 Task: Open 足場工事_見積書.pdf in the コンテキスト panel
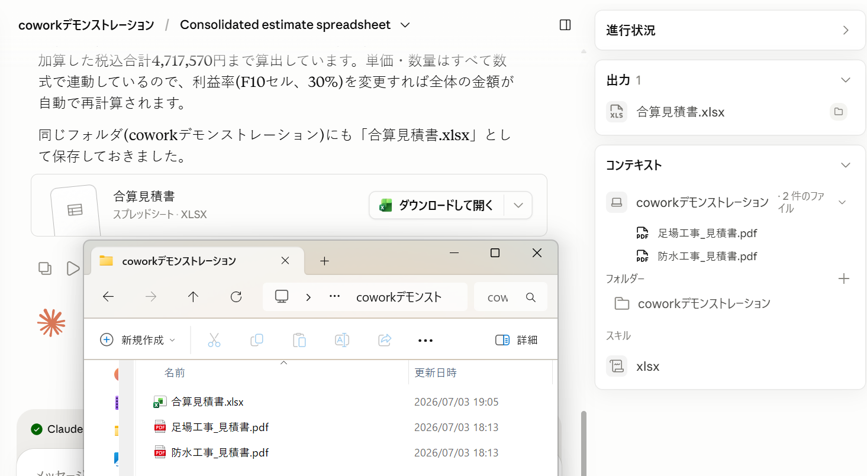pos(707,233)
